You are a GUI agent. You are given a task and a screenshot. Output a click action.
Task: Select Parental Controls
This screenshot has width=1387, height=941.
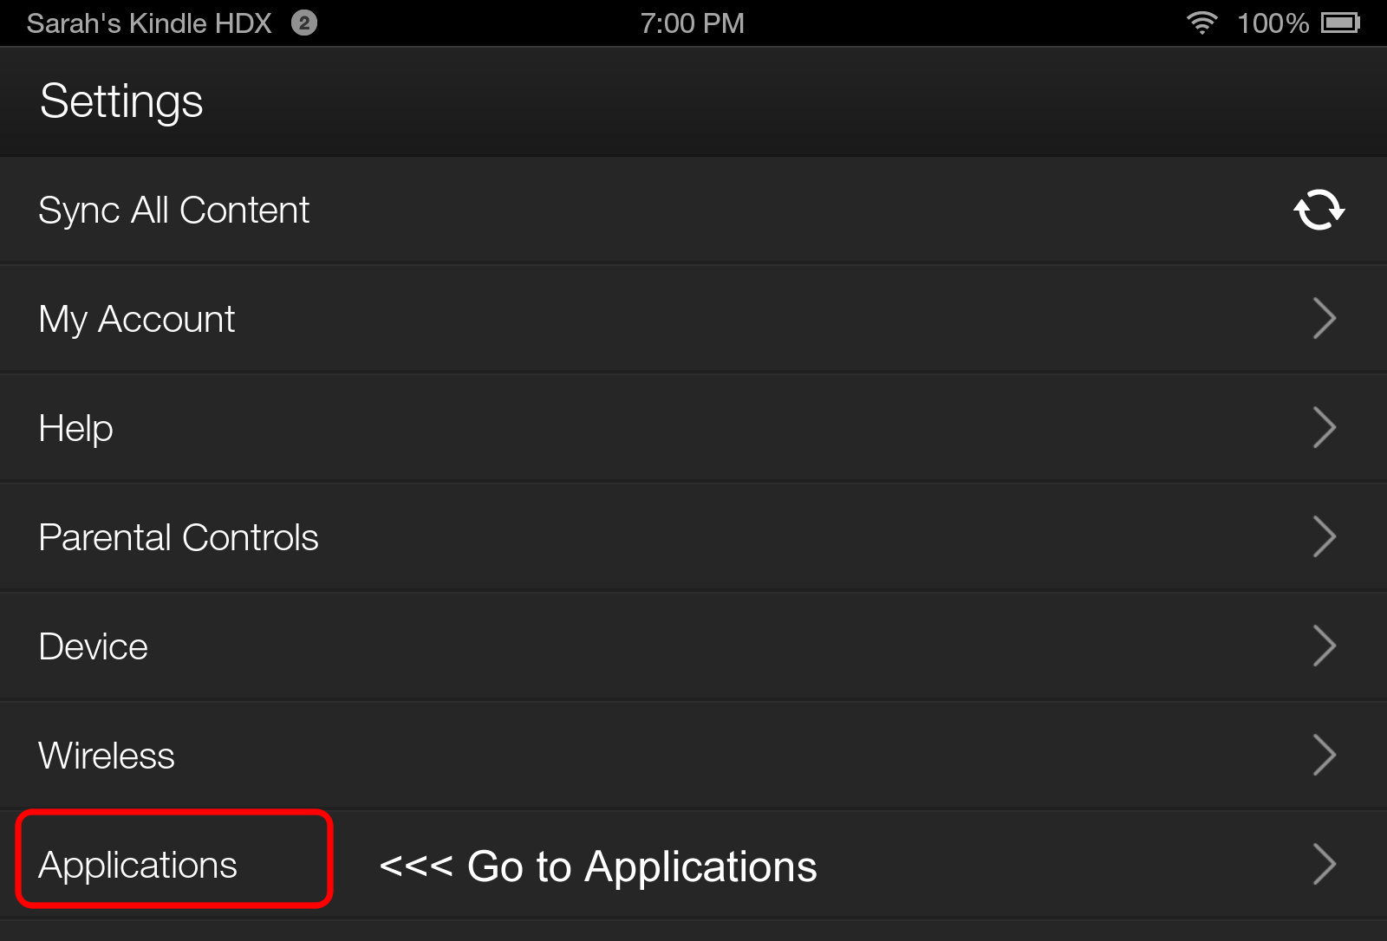click(693, 537)
